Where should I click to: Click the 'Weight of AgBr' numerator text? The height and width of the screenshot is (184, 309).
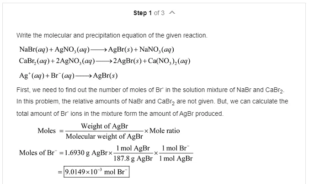(x=104, y=126)
